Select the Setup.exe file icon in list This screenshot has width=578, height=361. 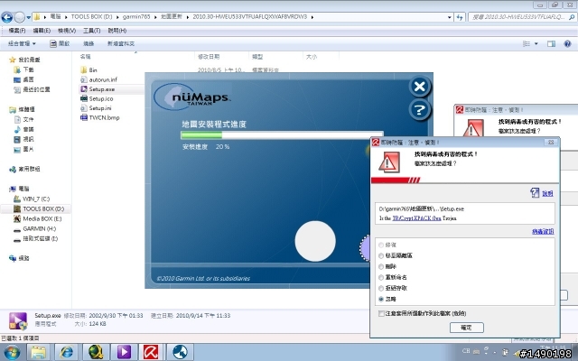(x=84, y=89)
